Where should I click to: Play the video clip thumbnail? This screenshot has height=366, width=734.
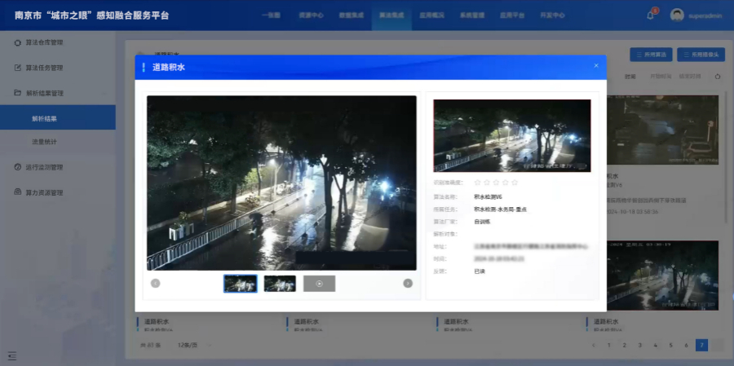coord(319,283)
